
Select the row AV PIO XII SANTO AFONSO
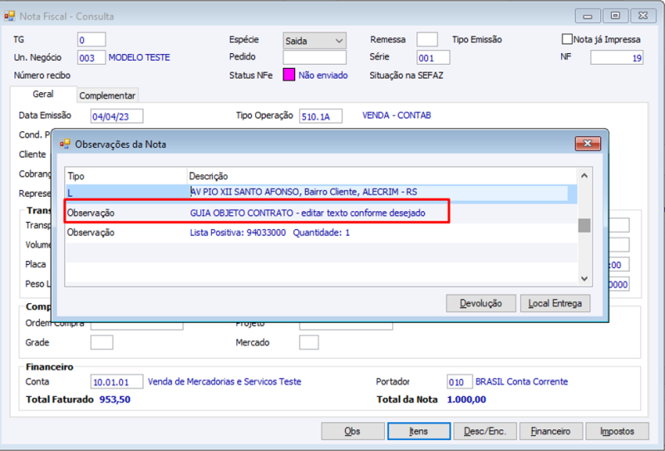point(321,193)
